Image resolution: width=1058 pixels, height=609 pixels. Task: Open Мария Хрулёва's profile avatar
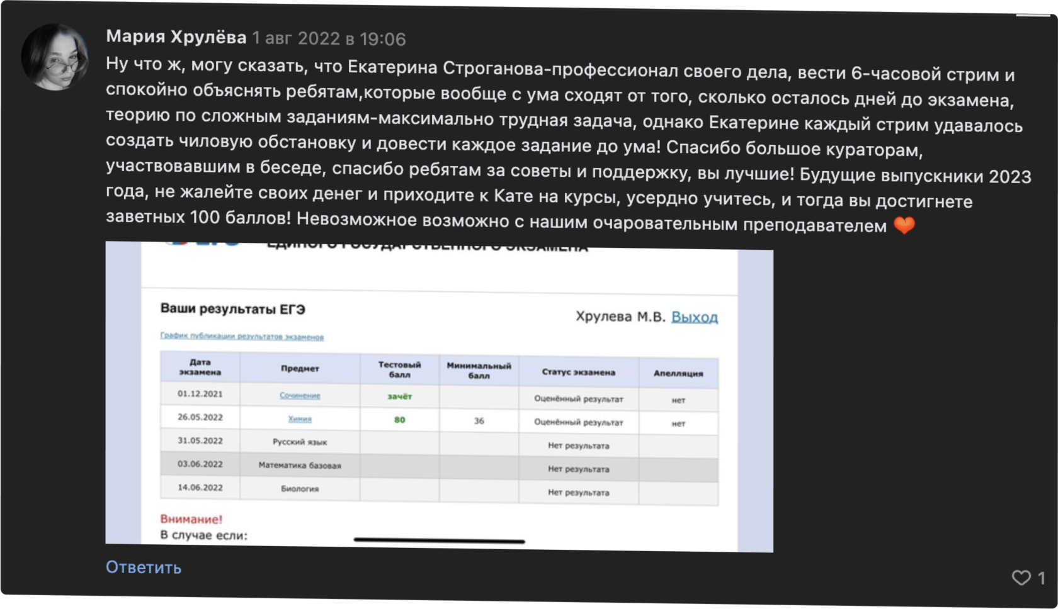pos(55,57)
